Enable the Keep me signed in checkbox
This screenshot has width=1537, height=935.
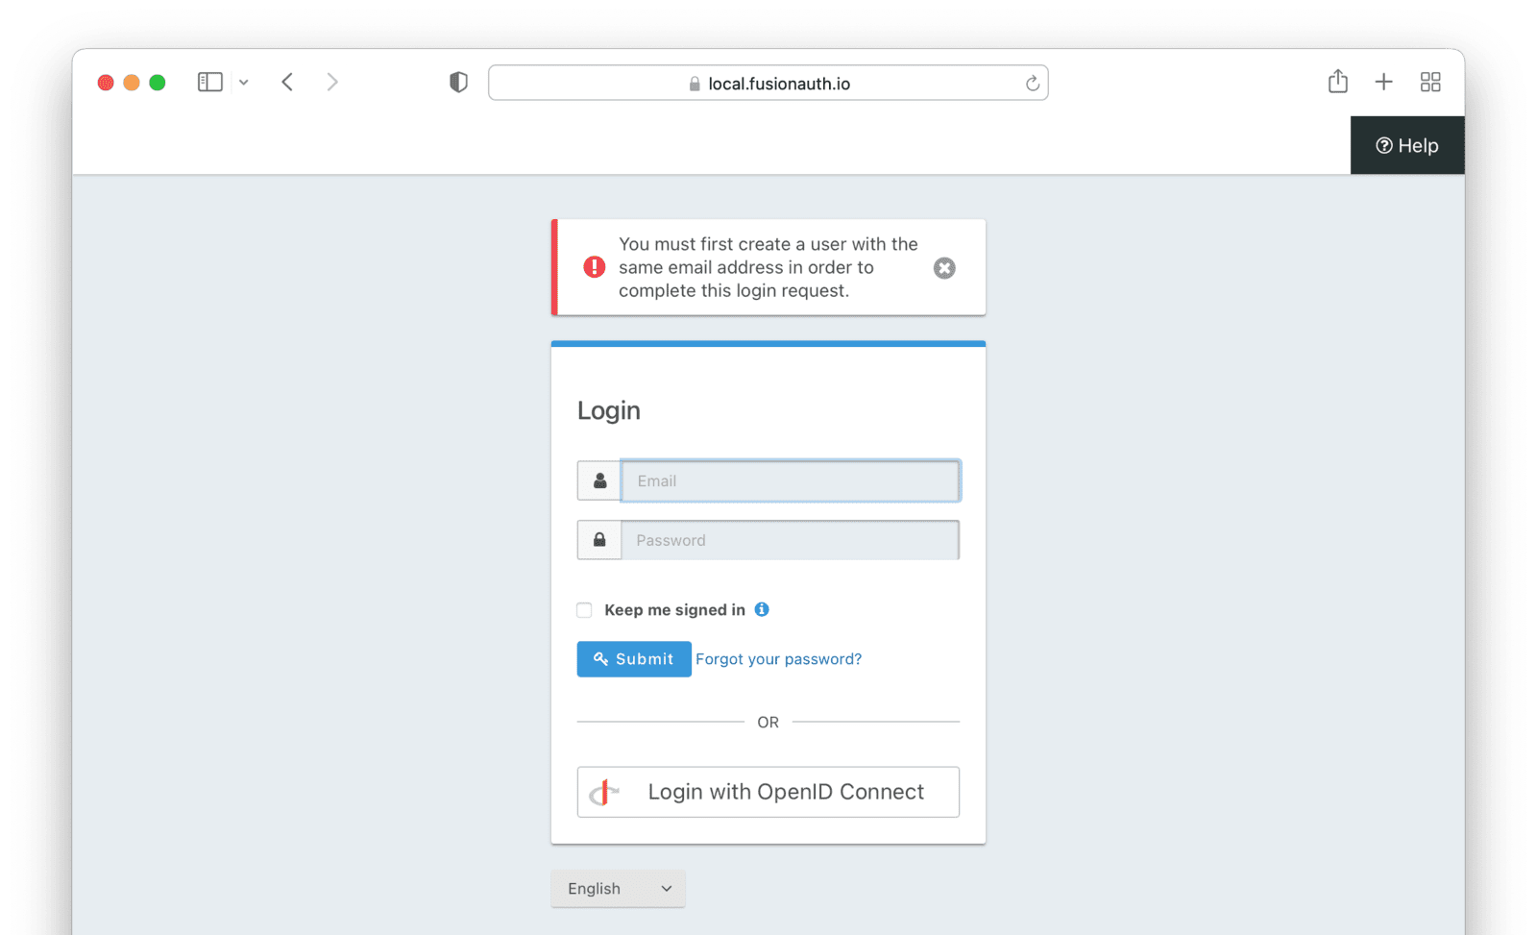[584, 609]
